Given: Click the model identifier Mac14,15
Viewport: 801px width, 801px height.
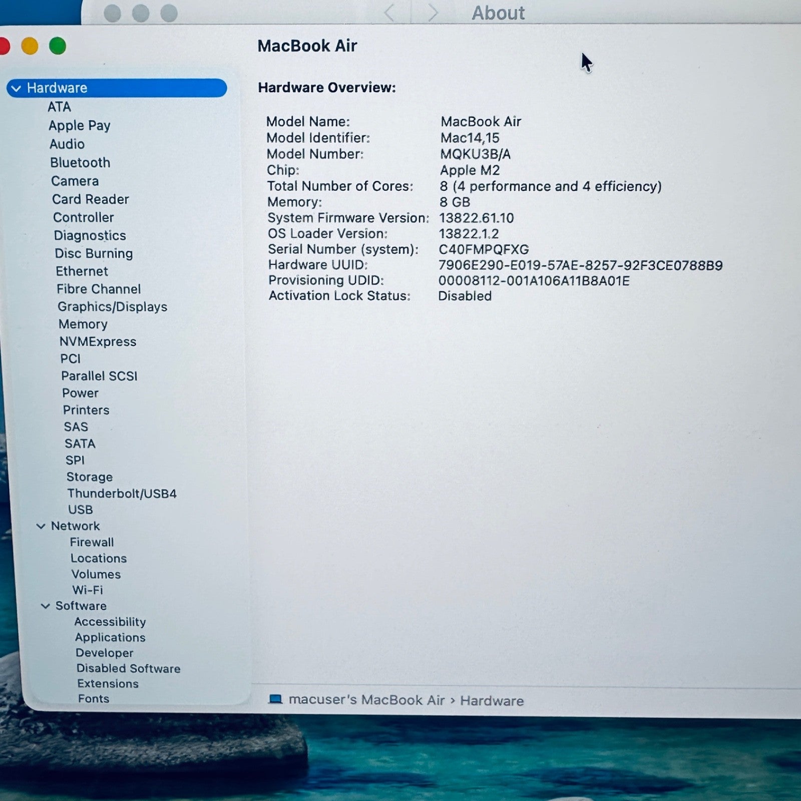Looking at the screenshot, I should (x=470, y=138).
